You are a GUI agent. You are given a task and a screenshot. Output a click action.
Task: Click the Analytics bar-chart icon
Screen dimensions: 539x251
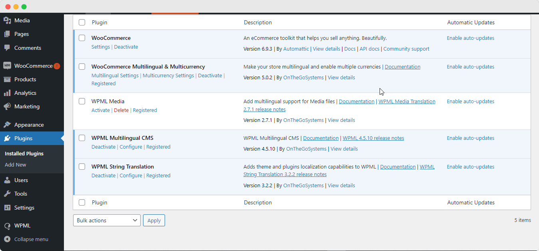[x=7, y=93]
